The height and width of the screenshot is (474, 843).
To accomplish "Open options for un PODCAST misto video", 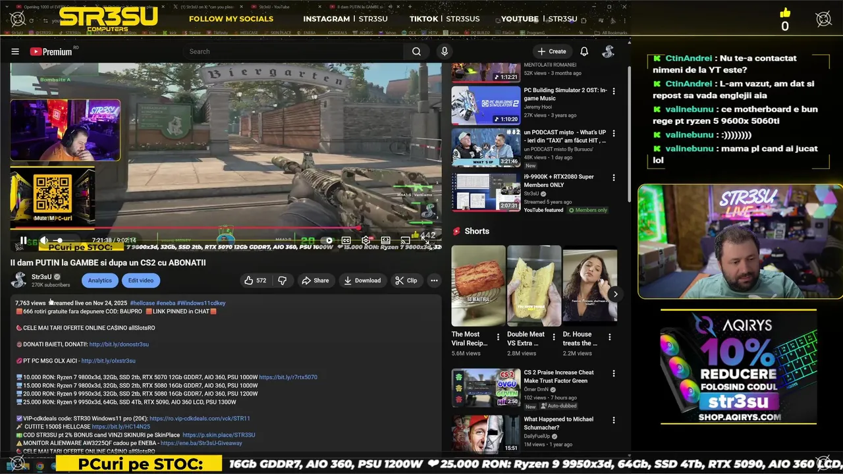I will (614, 133).
